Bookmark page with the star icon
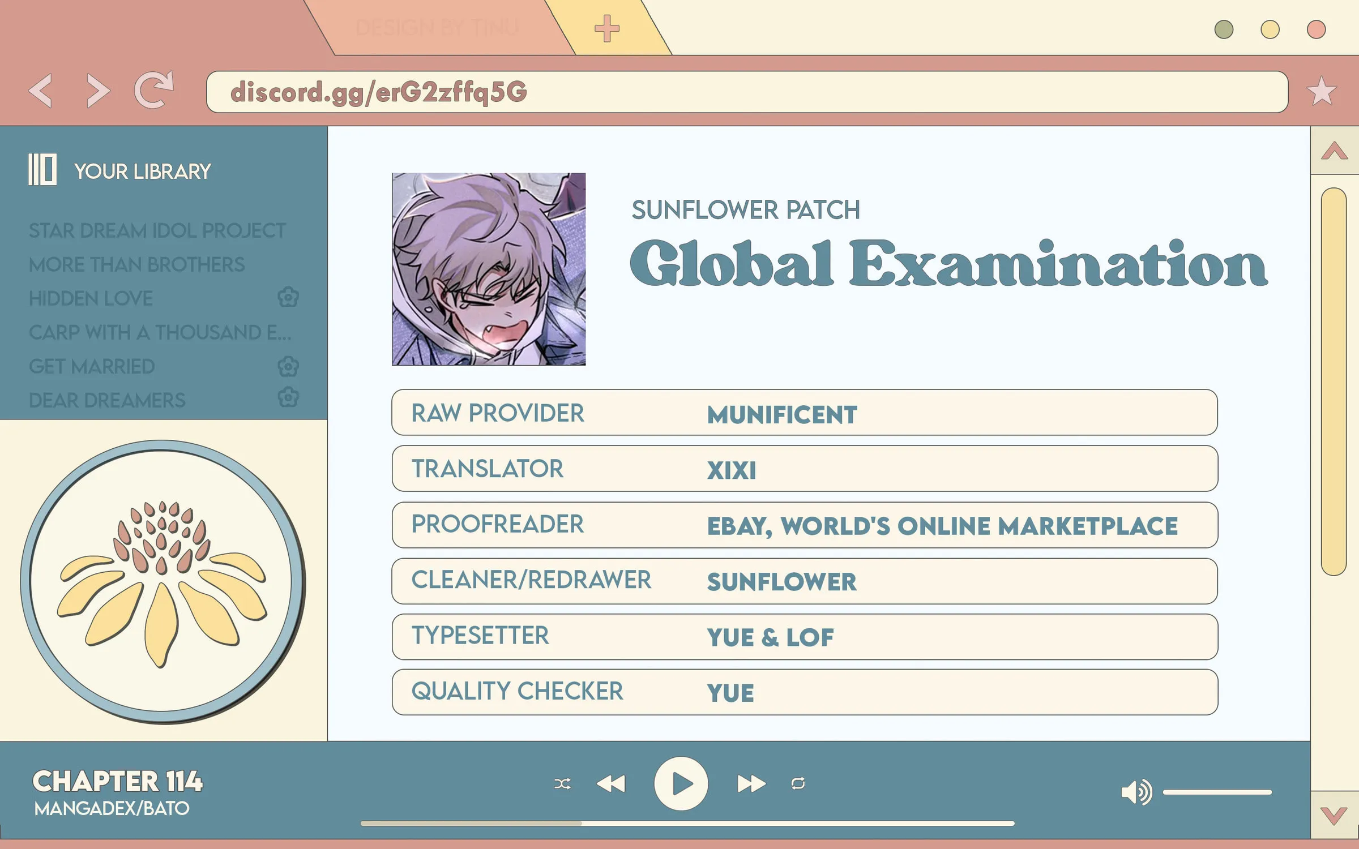 [1322, 91]
